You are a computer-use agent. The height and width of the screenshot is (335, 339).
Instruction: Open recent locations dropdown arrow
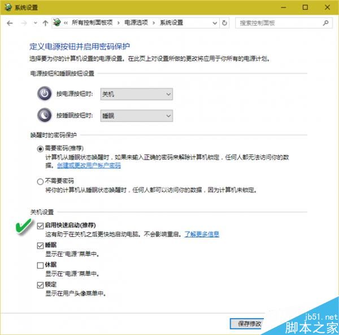click(x=35, y=23)
